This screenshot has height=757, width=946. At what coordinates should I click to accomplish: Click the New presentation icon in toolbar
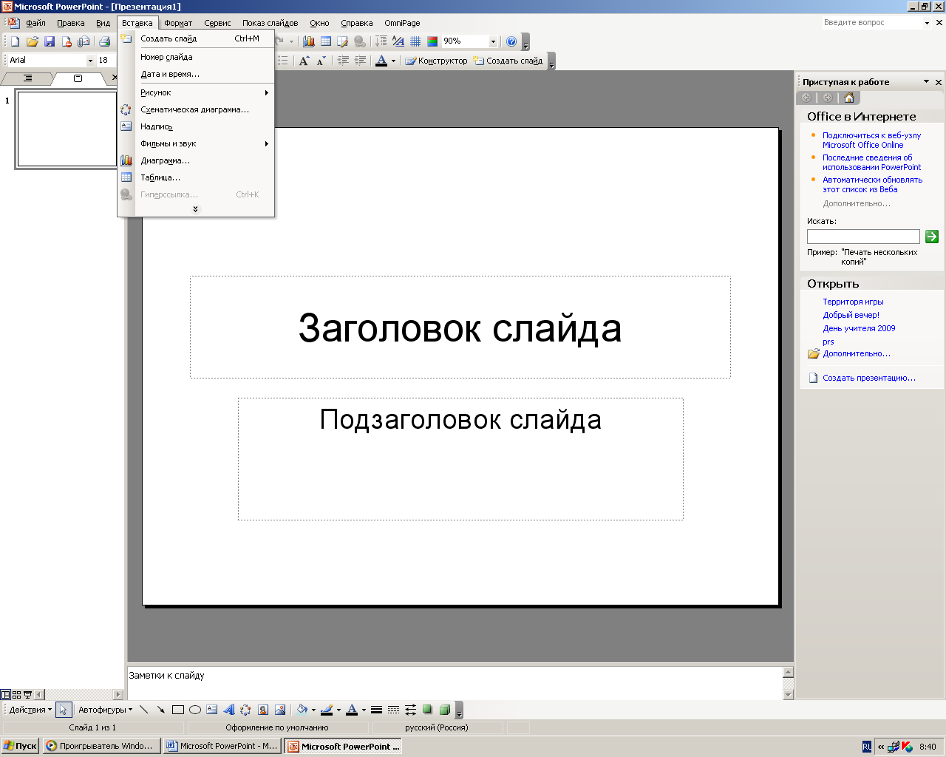coord(15,41)
